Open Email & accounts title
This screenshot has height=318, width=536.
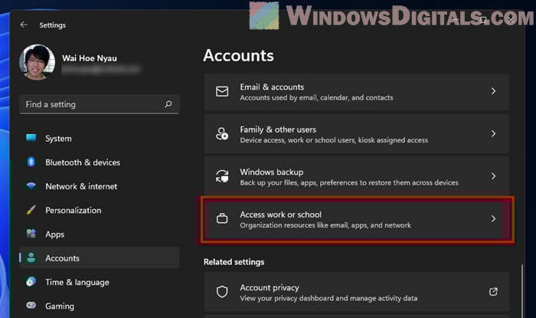point(272,87)
